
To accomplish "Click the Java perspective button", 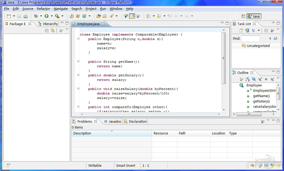I will tap(254, 16).
